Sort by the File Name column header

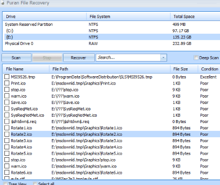click(x=26, y=69)
